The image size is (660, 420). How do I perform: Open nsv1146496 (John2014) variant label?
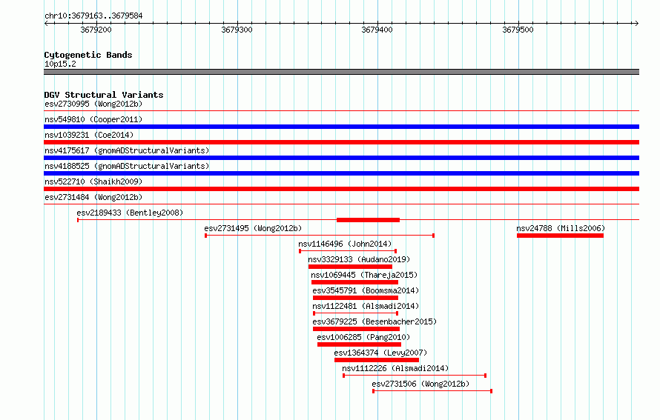345,244
